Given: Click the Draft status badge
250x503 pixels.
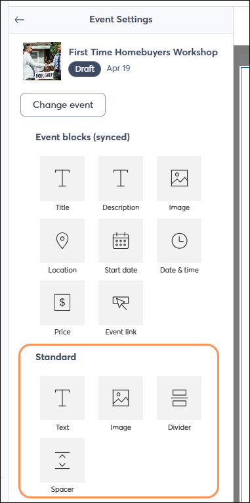Looking at the screenshot, I should (x=85, y=69).
